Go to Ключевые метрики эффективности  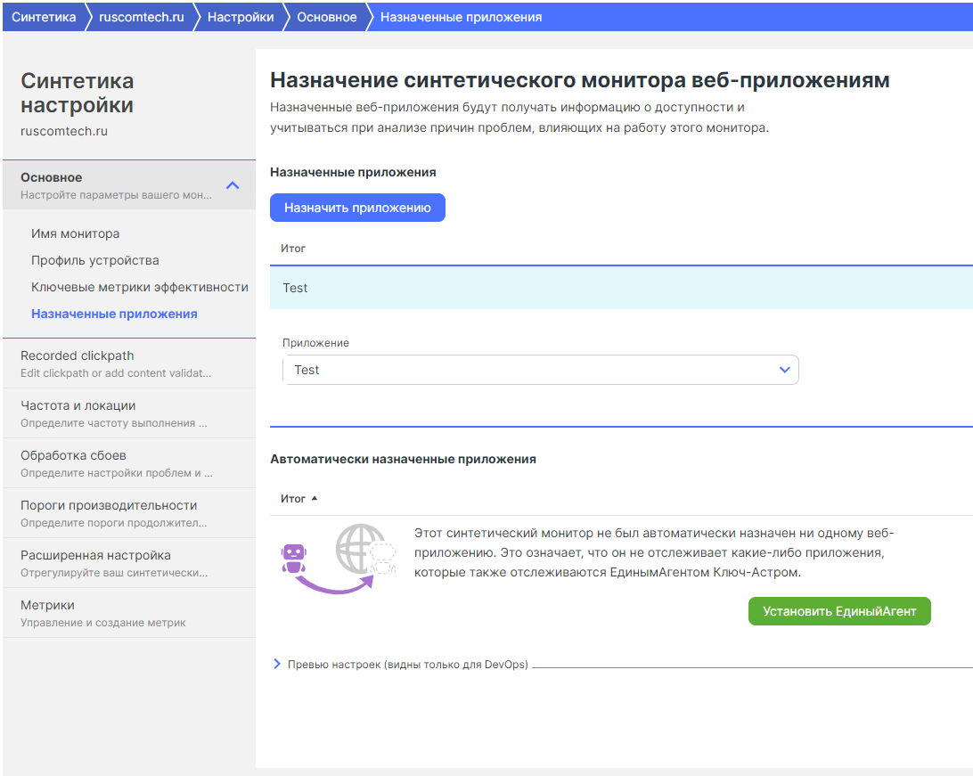click(139, 287)
